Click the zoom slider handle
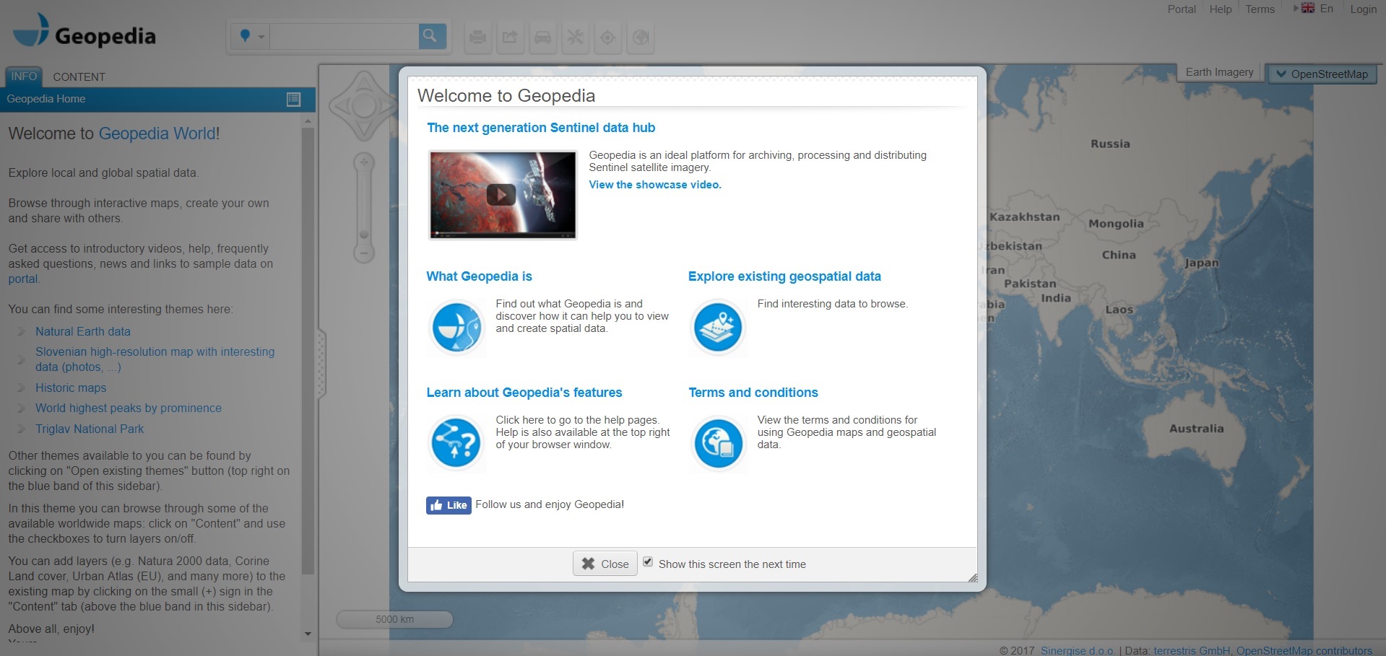 pyautogui.click(x=364, y=235)
